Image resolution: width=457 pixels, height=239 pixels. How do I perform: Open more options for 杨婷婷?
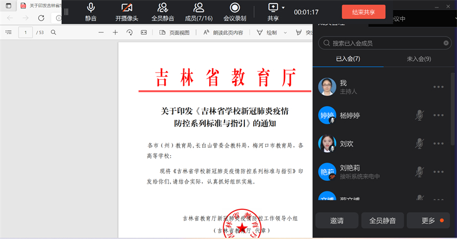pos(438,115)
